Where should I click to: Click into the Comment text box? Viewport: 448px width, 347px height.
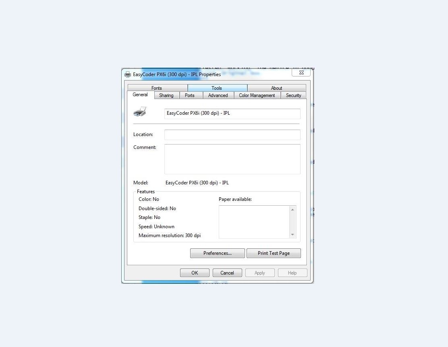tap(232, 159)
